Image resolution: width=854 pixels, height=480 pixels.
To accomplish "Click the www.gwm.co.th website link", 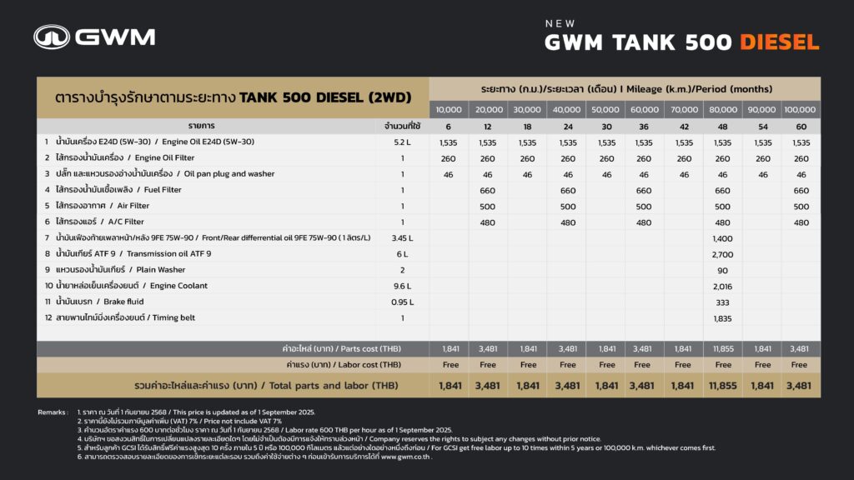I will pyautogui.click(x=406, y=457).
